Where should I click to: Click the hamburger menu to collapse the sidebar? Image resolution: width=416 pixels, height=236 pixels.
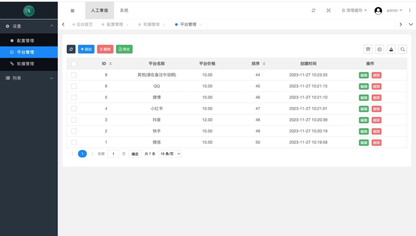[x=72, y=10]
